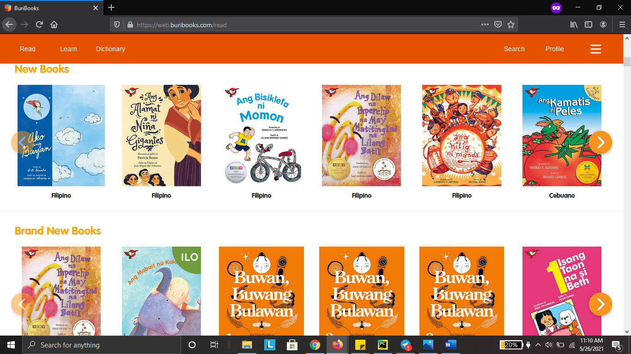Open the taskbar clock and calendar
Image resolution: width=631 pixels, height=354 pixels.
click(592, 345)
